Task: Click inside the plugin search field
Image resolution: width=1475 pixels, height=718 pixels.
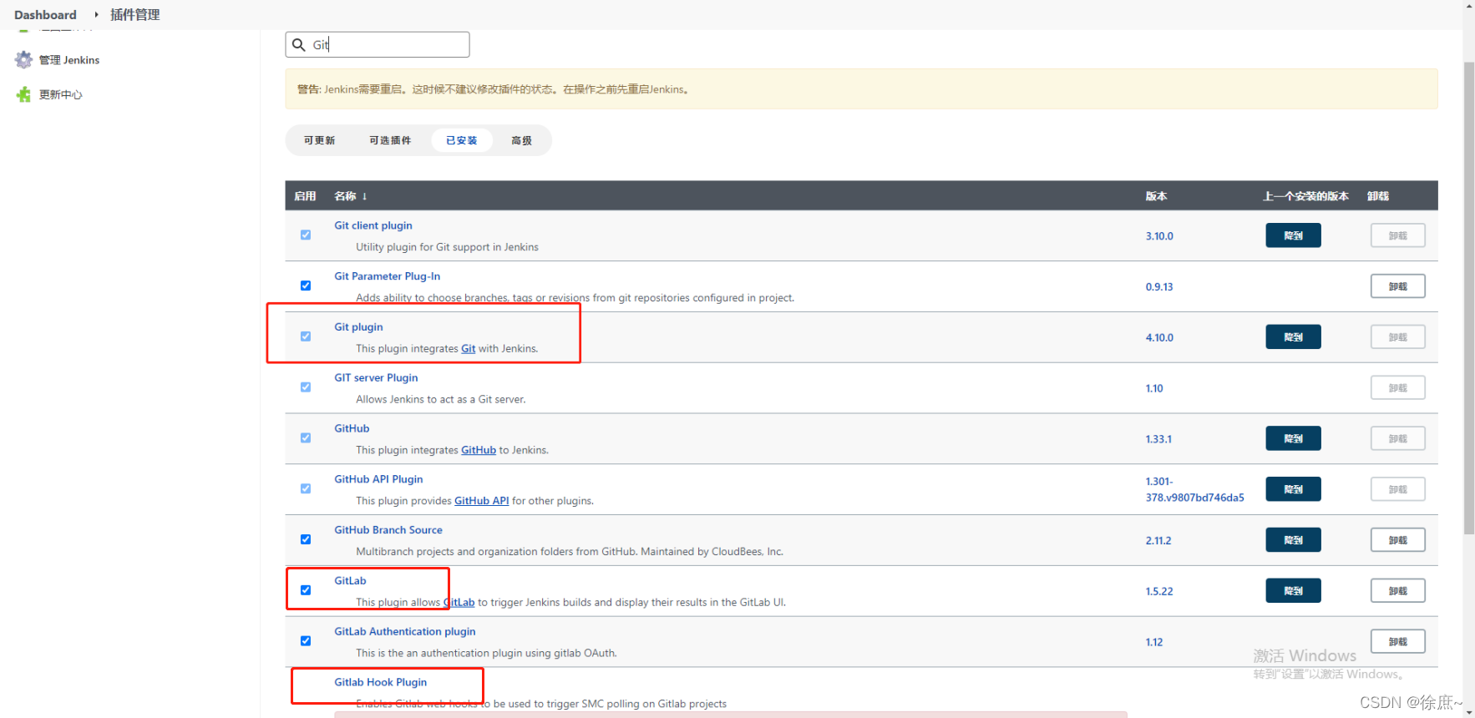Action: [378, 45]
